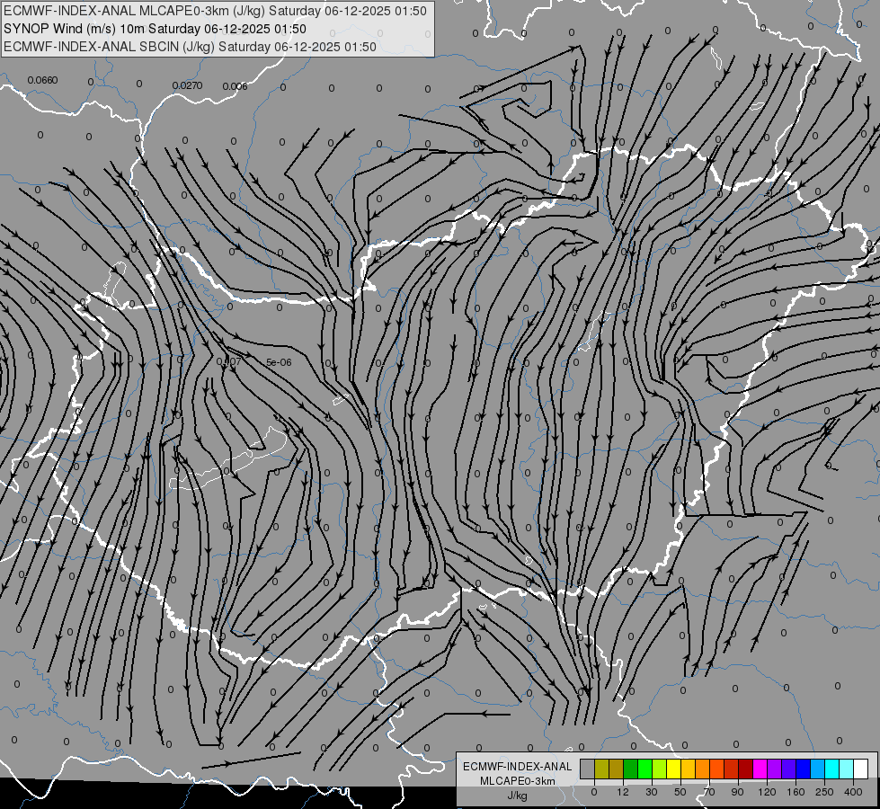Pick the pure yellow legend swatch
880x809 pixels.
[673, 769]
